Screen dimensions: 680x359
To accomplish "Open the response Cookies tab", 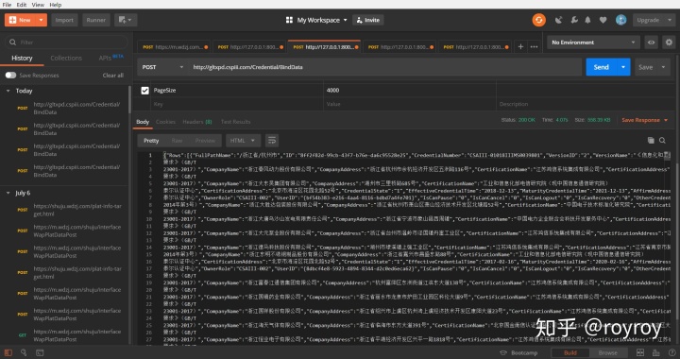I will click(165, 122).
